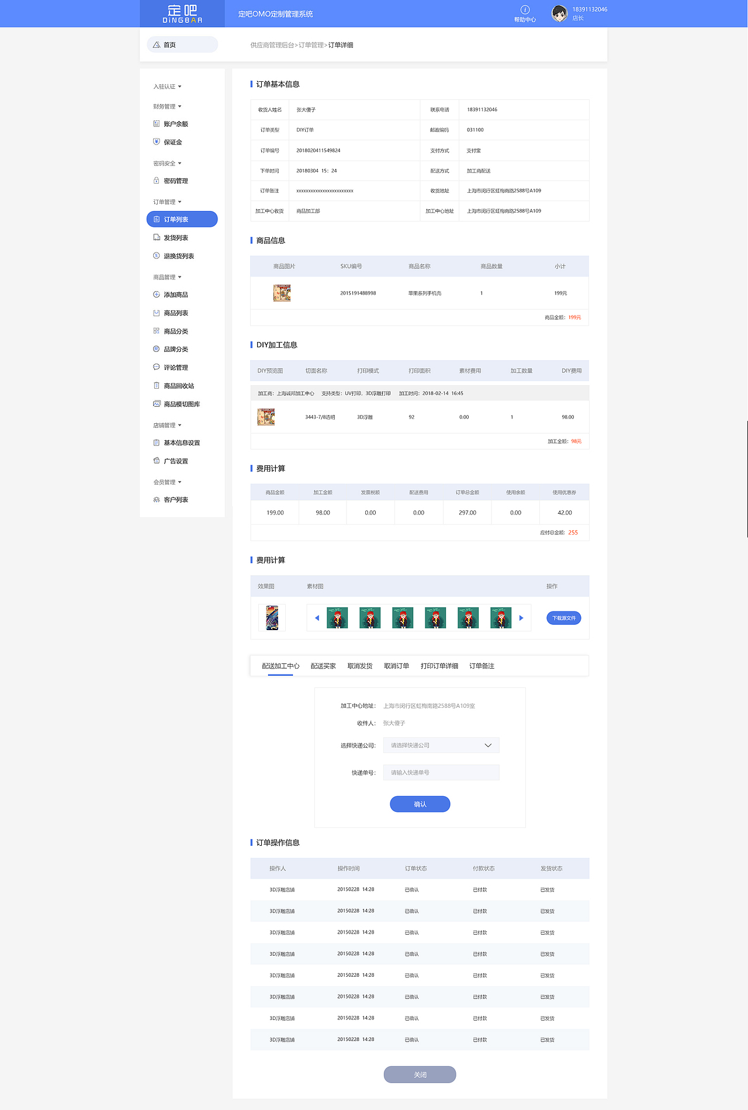The image size is (748, 1110).
Task: Open 保证金 shield icon item
Action: pos(156,142)
